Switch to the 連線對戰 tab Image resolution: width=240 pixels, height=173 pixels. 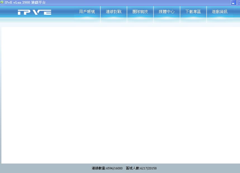click(x=113, y=12)
